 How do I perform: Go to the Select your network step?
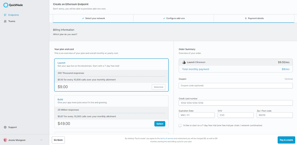point(93,18)
